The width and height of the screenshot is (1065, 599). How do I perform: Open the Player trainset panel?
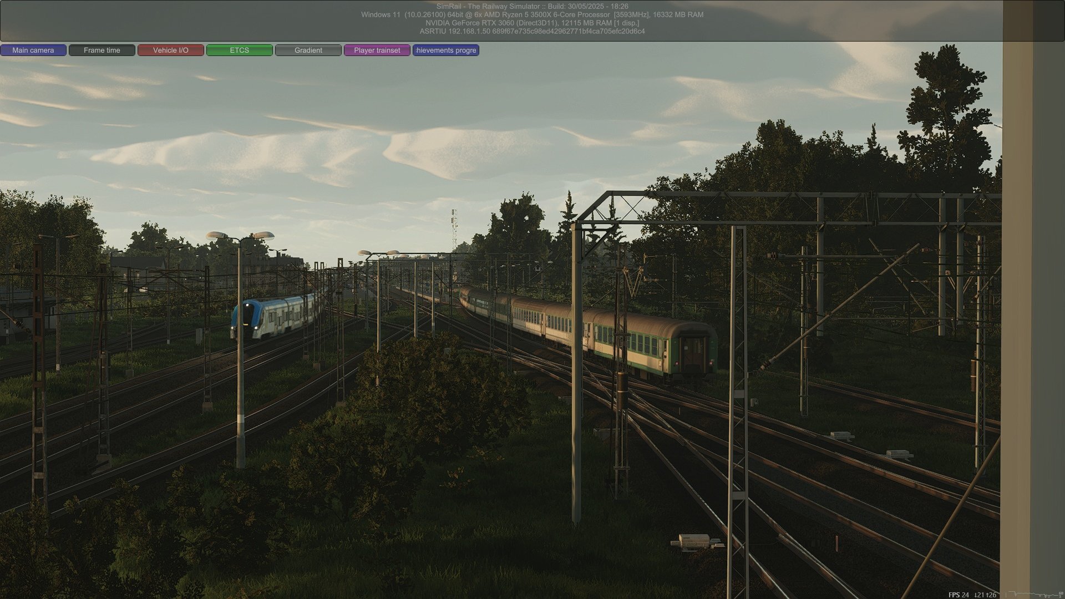(377, 50)
